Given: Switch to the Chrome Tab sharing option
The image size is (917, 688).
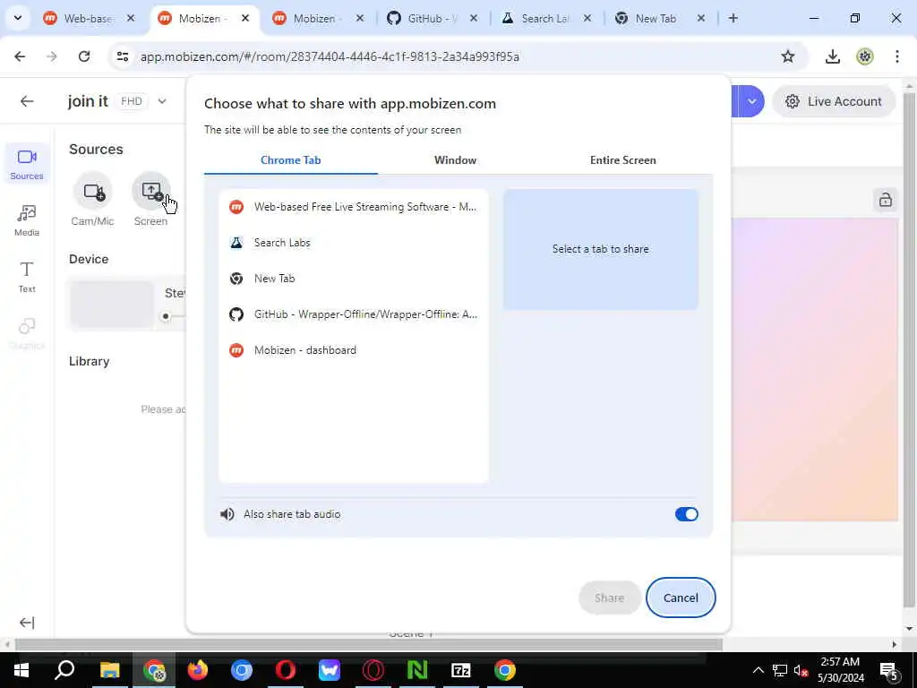Looking at the screenshot, I should tap(291, 160).
